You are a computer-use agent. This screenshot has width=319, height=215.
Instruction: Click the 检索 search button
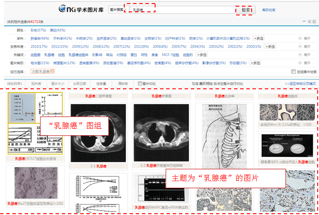246,10
